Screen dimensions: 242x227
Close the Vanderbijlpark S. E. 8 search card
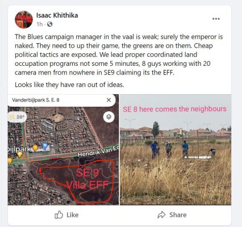pyautogui.click(x=109, y=100)
